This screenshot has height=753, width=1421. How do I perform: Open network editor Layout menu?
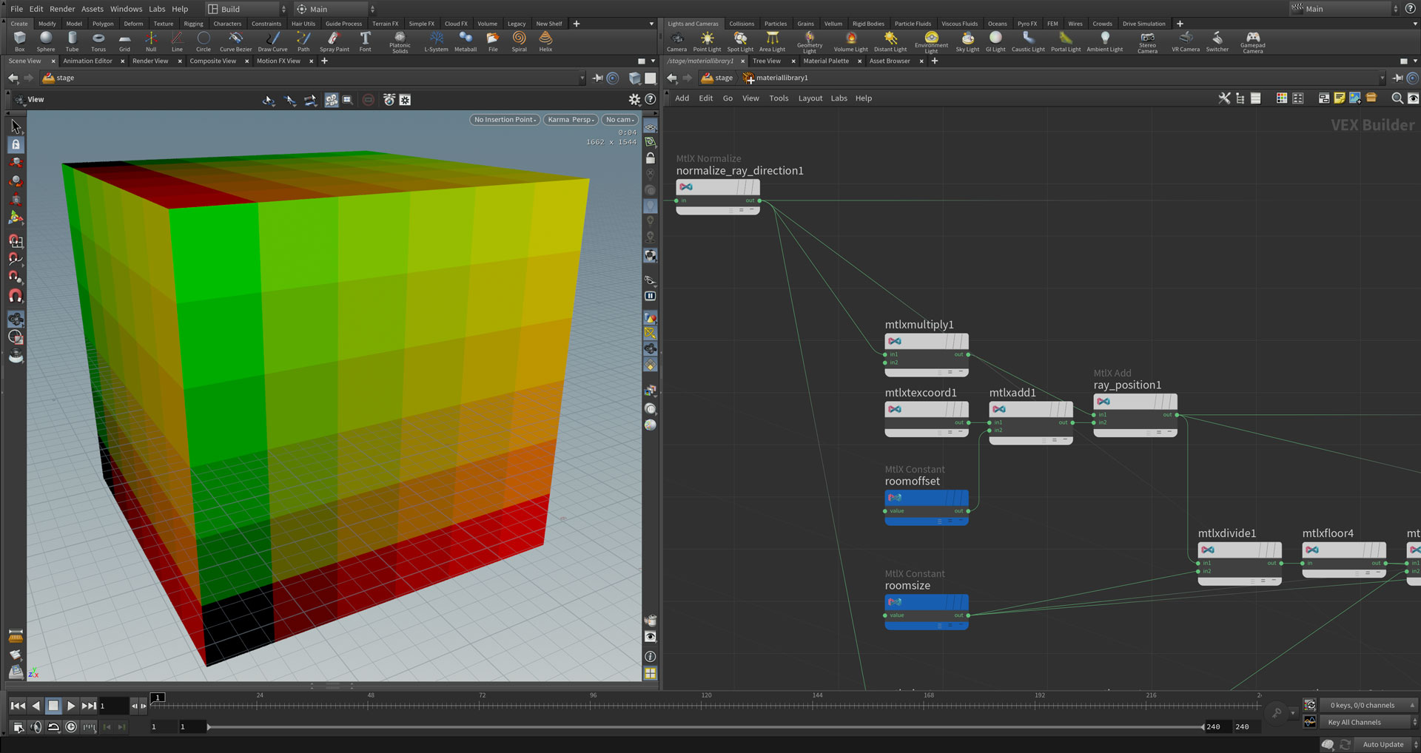click(x=810, y=98)
